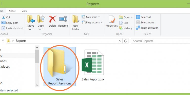Switch to the View ribbon tab

24,11
